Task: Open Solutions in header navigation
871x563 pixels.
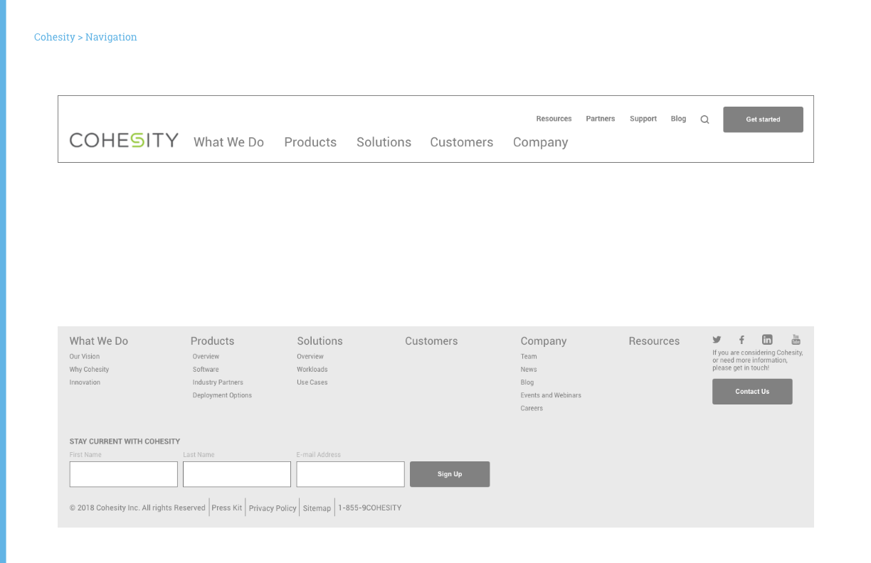Action: point(384,142)
